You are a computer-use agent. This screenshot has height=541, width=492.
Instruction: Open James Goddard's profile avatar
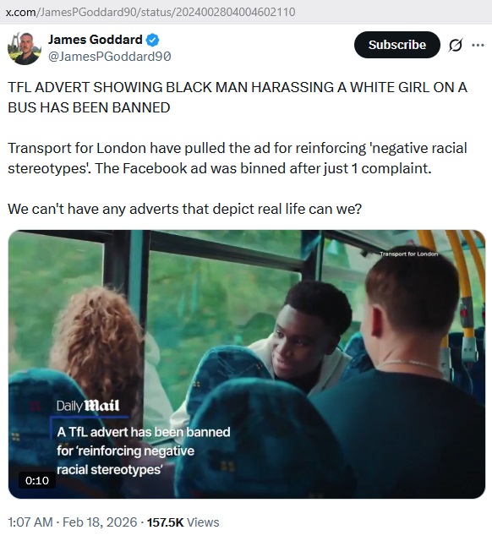tap(25, 49)
